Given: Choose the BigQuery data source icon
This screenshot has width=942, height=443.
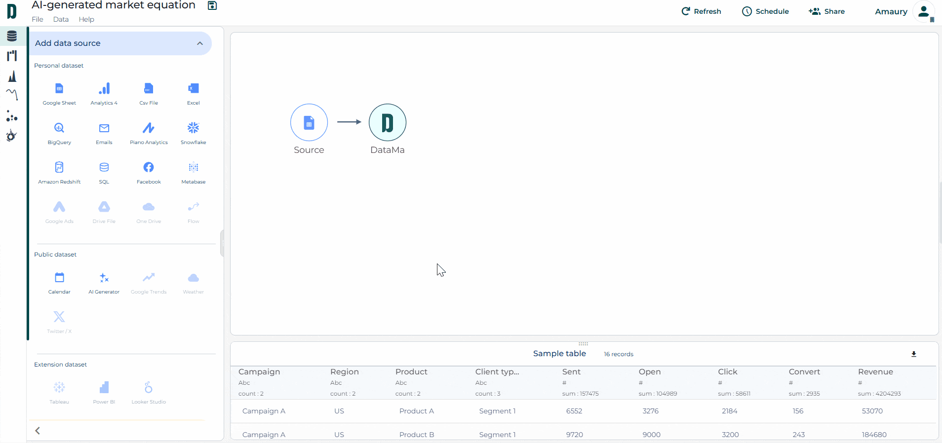Looking at the screenshot, I should click(59, 129).
